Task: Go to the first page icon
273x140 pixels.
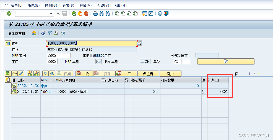Action: point(117,14)
